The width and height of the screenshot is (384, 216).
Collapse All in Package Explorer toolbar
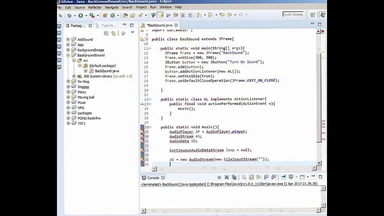(x=106, y=34)
